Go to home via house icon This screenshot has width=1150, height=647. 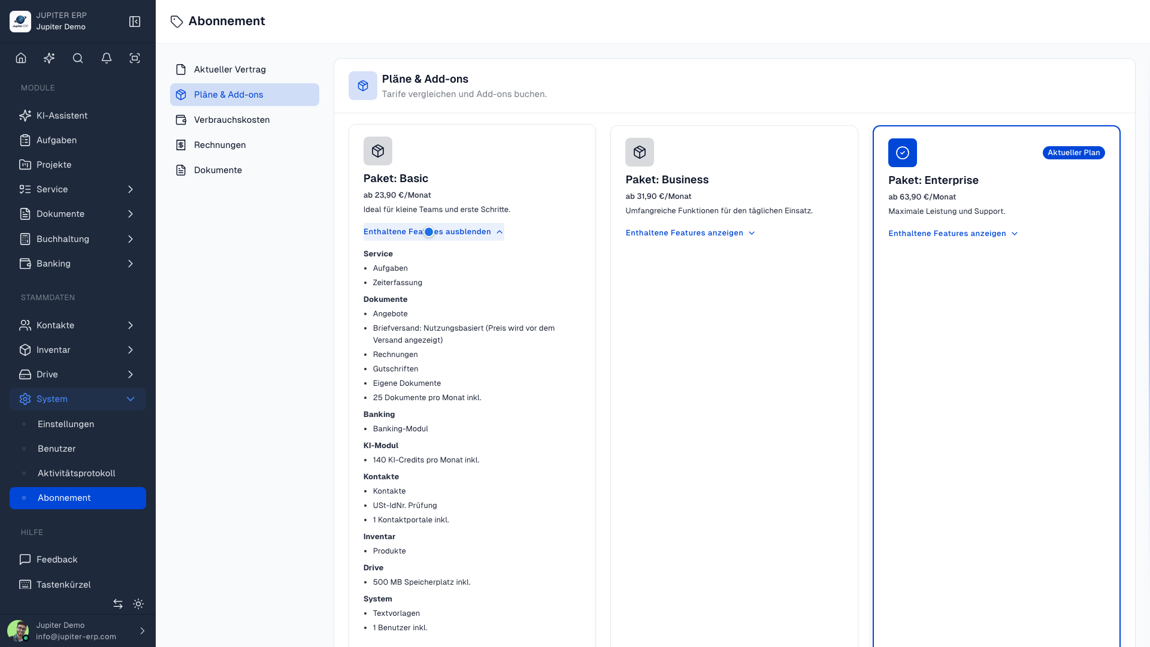(x=21, y=58)
